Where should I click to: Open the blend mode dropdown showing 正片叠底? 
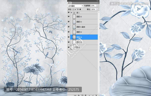(75, 6)
